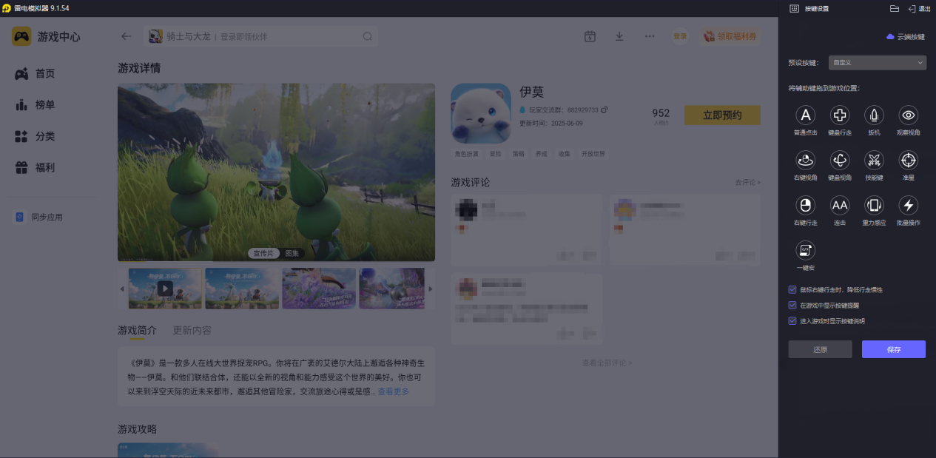Click the 连击 rapid-tap keymap icon
The image size is (936, 458).
(840, 206)
